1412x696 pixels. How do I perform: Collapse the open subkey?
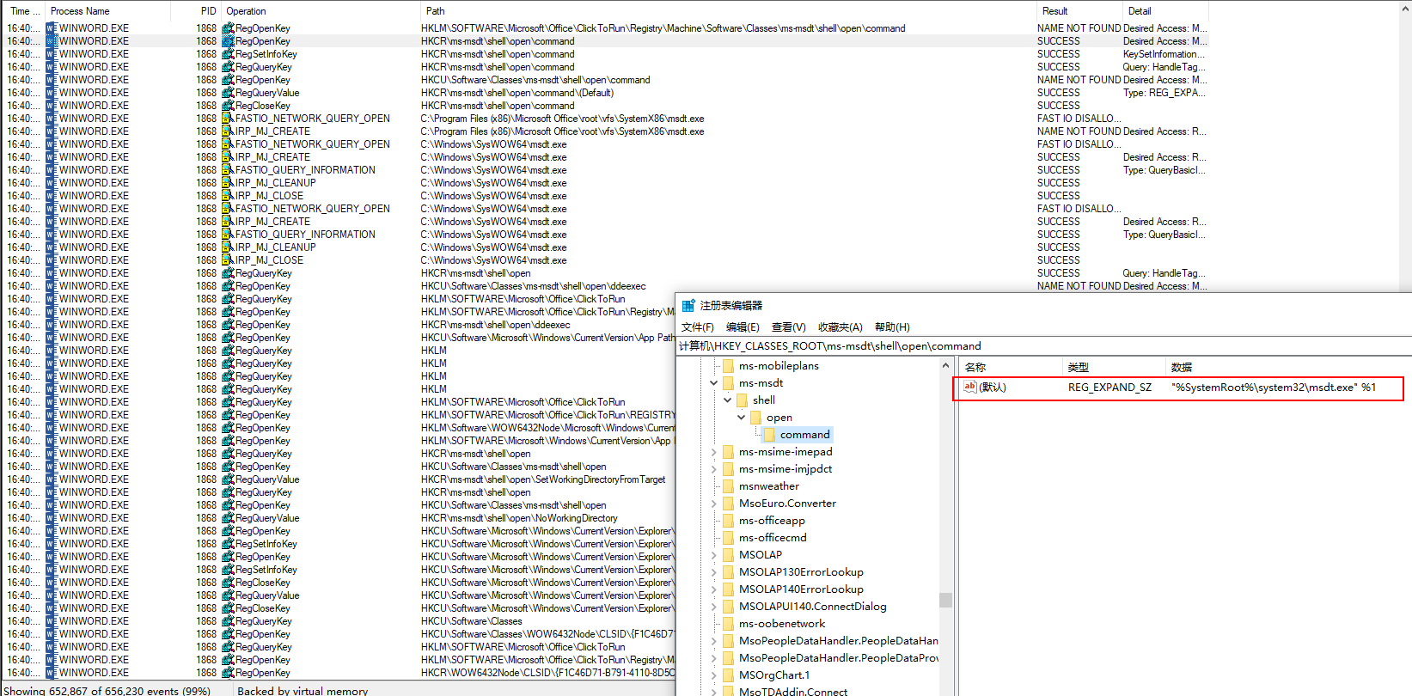[741, 418]
